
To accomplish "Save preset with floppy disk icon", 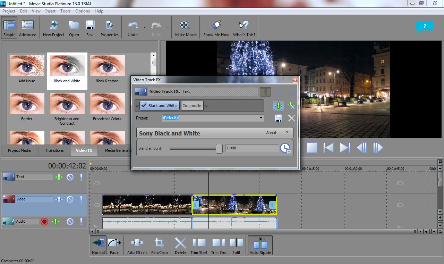I will (278, 118).
